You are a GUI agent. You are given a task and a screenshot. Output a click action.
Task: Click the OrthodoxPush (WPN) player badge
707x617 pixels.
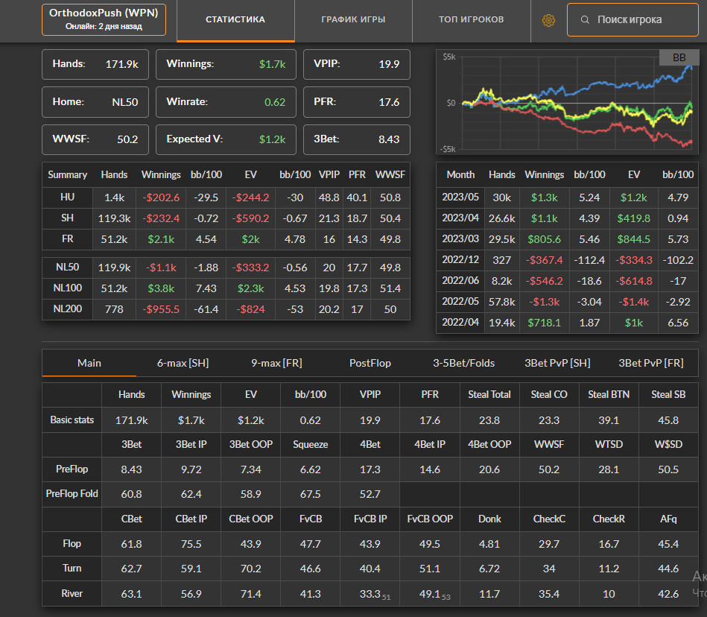pyautogui.click(x=104, y=20)
